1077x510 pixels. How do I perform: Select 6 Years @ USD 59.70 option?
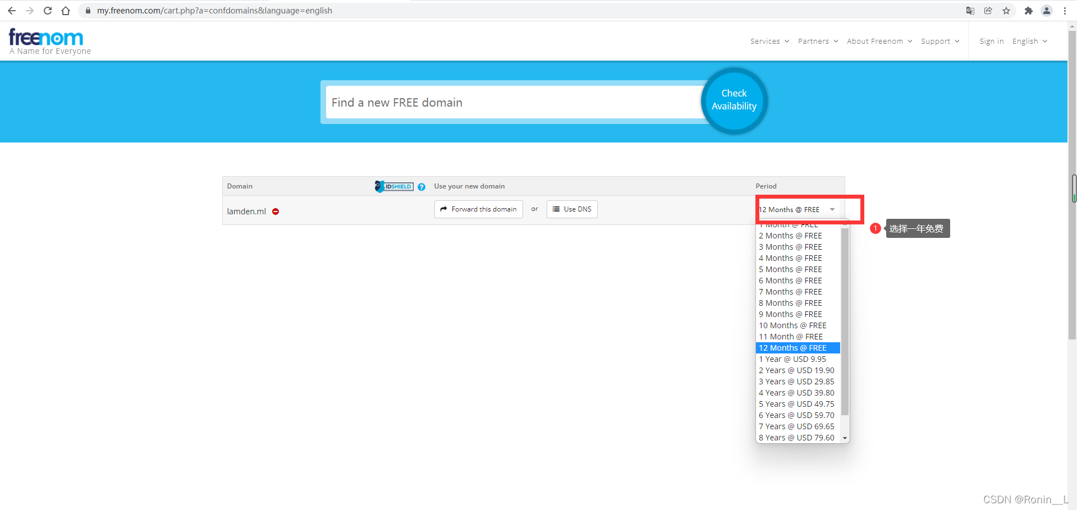pos(798,415)
